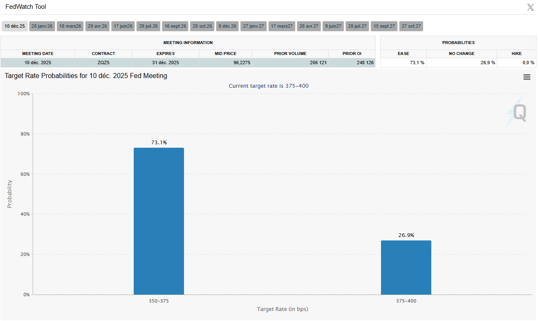
Task: Select the 28 juil.27 meeting tab
Action: pos(357,26)
